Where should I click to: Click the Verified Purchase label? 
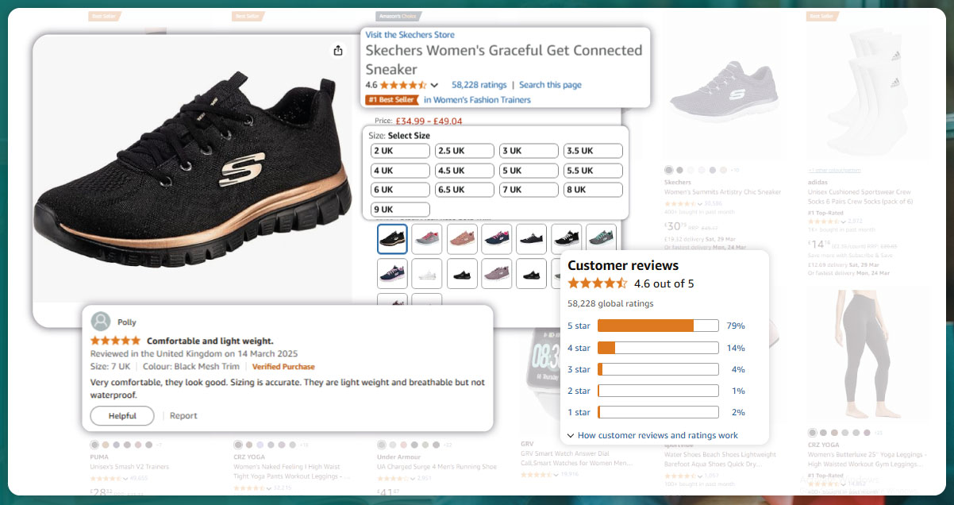pyautogui.click(x=283, y=367)
